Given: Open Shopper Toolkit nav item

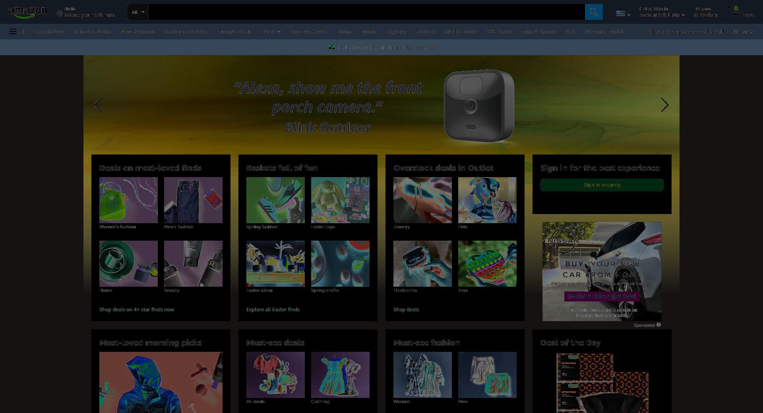Looking at the screenshot, I should click(x=604, y=31).
